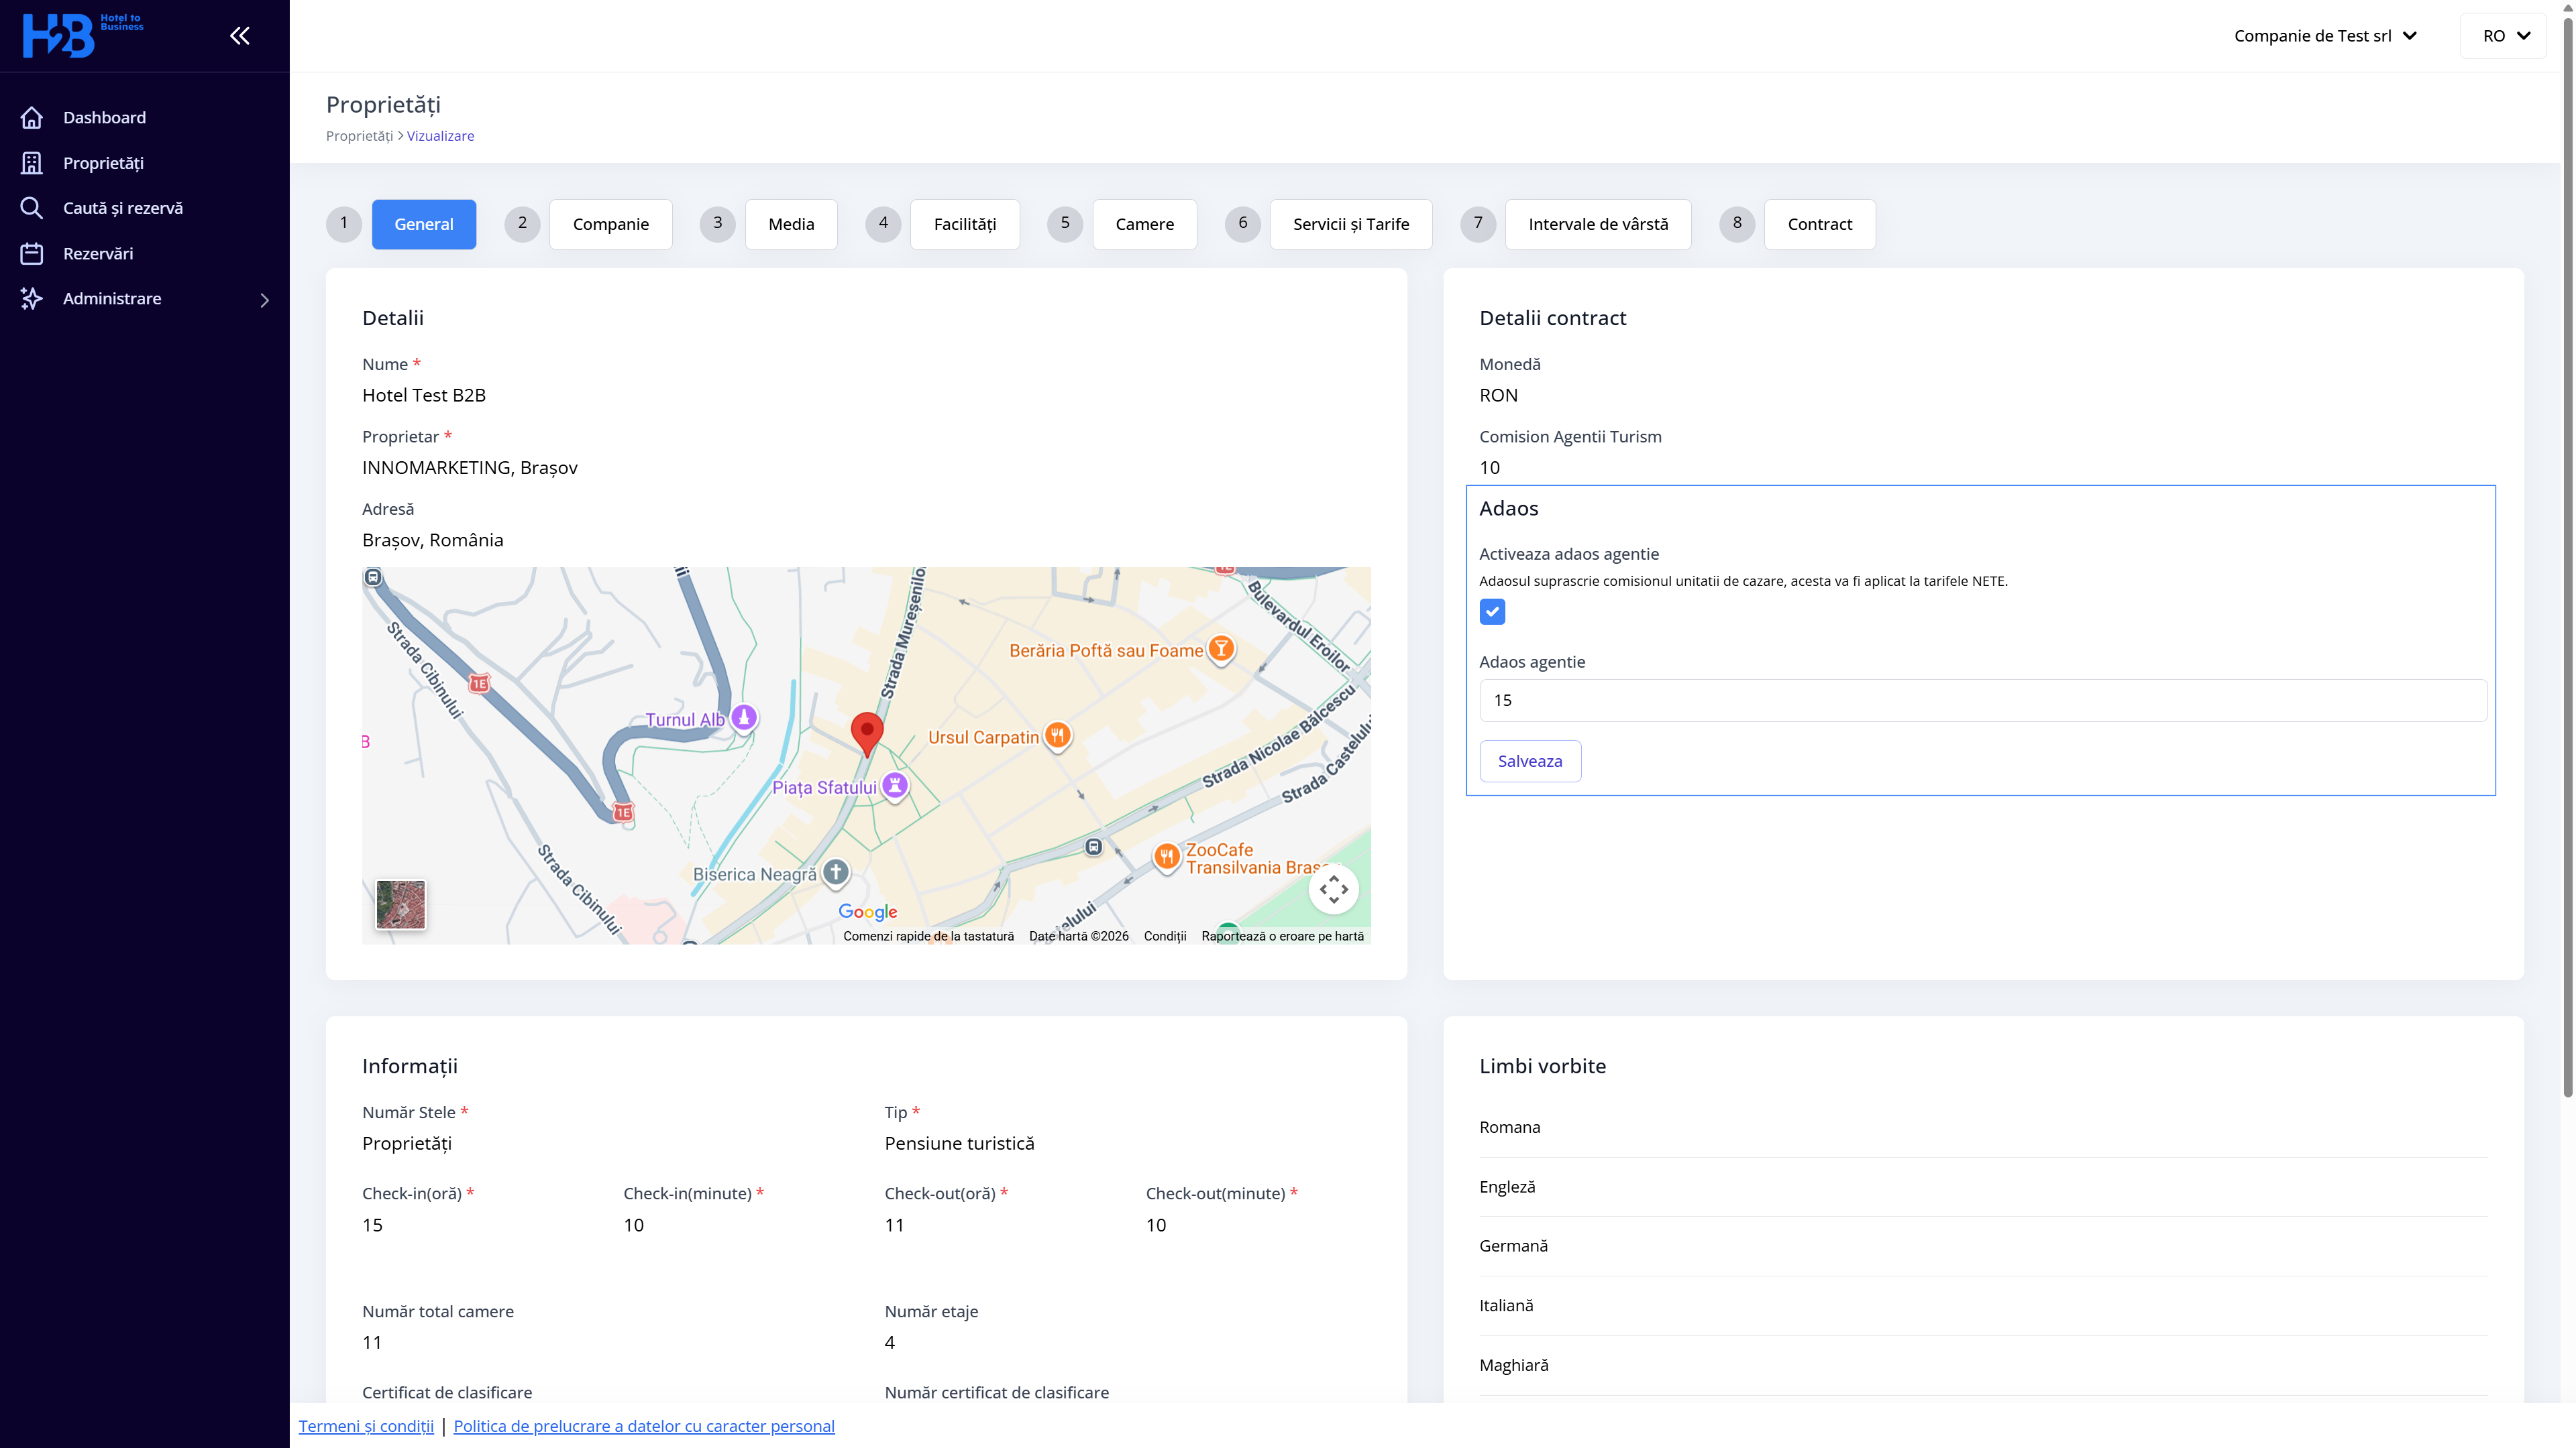
Task: Collapse the sidebar with double-chevron icon
Action: tap(239, 36)
